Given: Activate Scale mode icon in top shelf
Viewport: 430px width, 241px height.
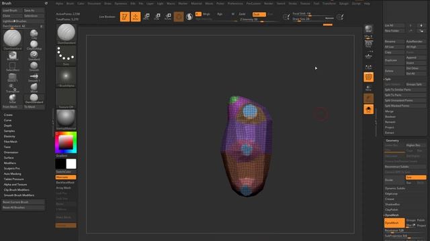Looking at the screenshot, I should (x=157, y=17).
